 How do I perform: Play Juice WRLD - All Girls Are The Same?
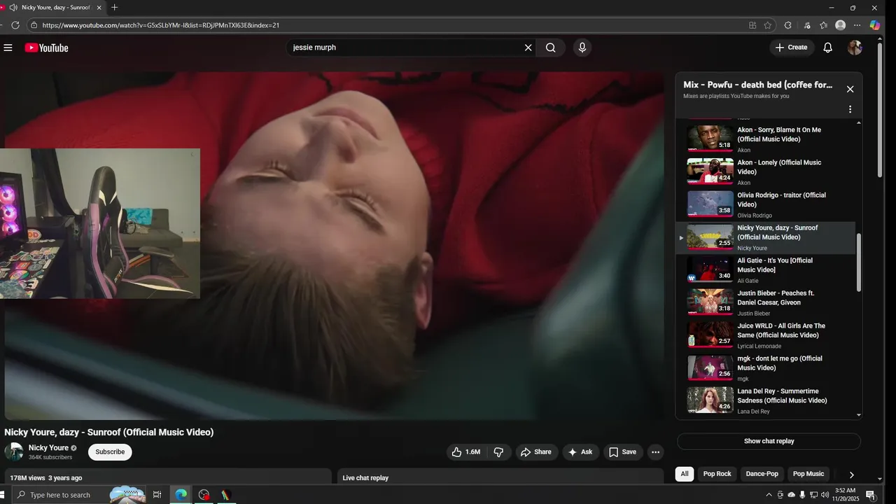click(x=766, y=335)
